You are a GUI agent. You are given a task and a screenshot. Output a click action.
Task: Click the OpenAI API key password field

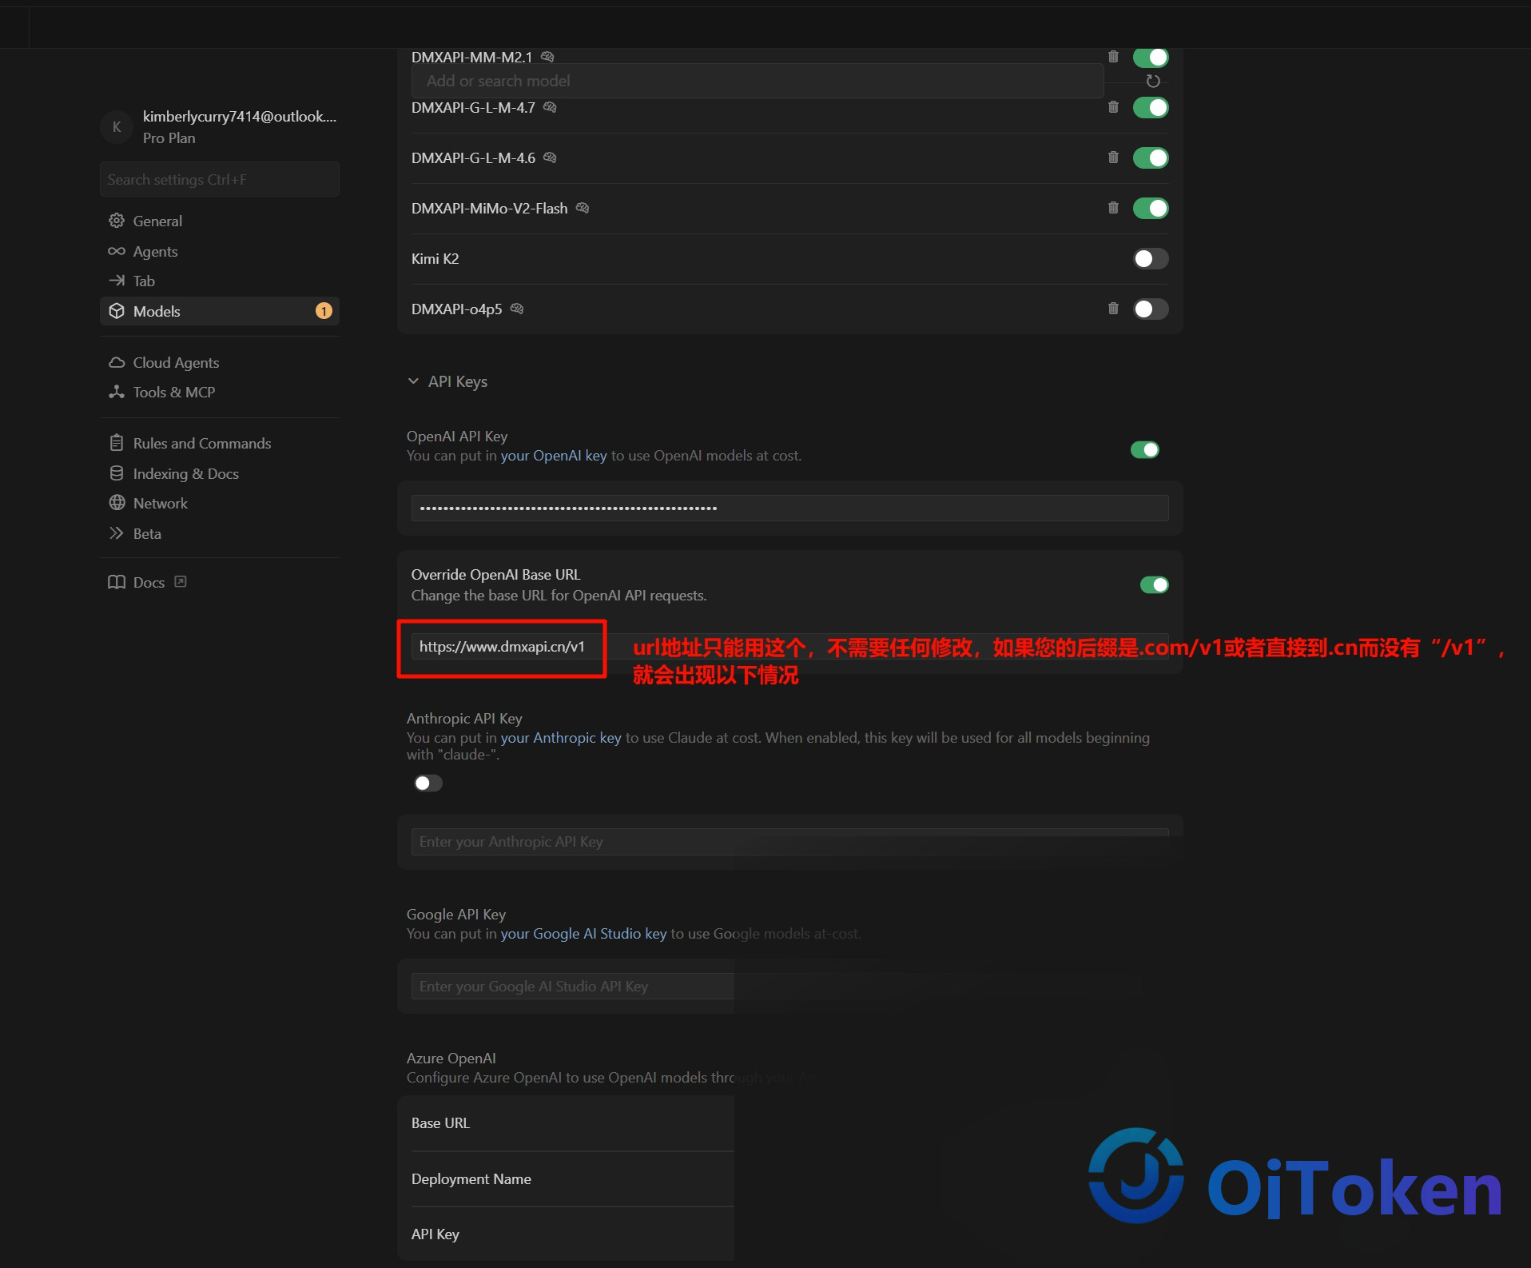789,508
